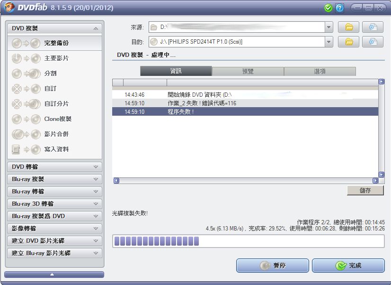Expand the Blu-ray 複製爲 DVD section

(x=54, y=216)
